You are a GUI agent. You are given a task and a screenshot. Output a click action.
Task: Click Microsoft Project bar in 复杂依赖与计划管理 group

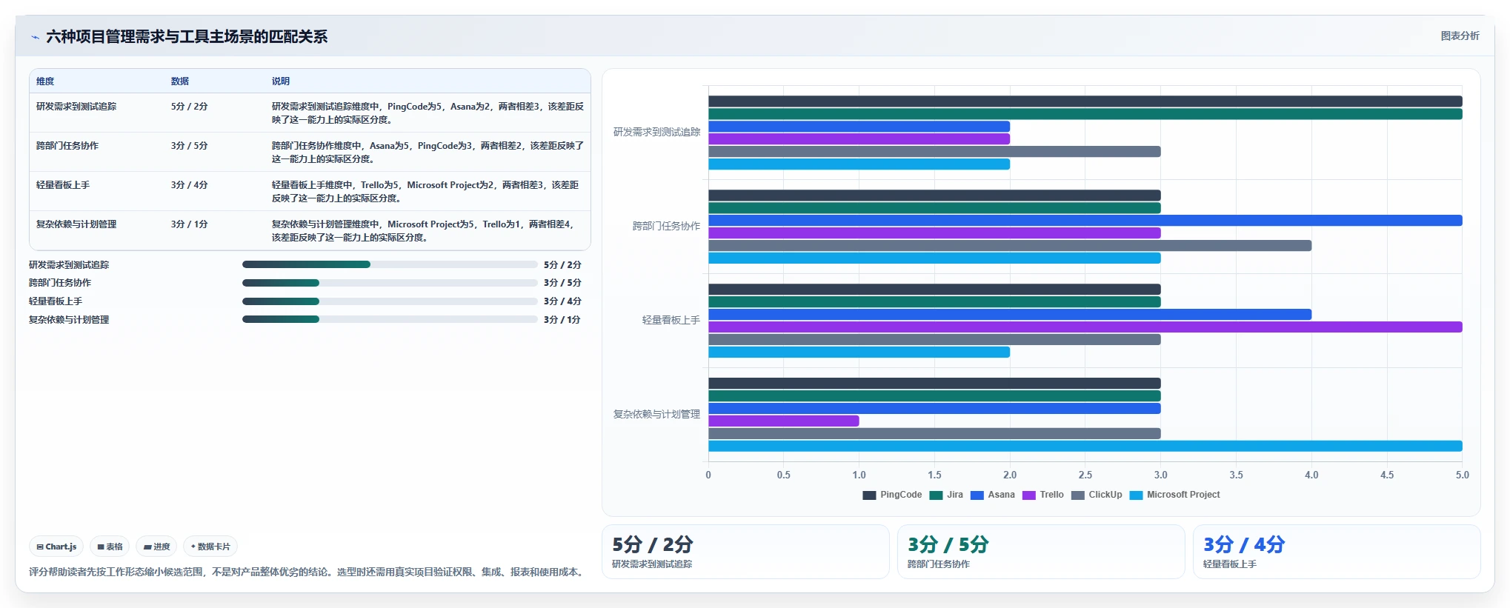point(1085,446)
